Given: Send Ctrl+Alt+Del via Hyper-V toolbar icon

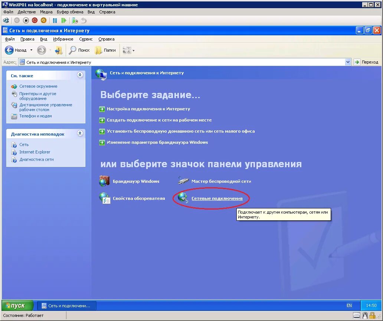Looking at the screenshot, I should click(x=6, y=20).
